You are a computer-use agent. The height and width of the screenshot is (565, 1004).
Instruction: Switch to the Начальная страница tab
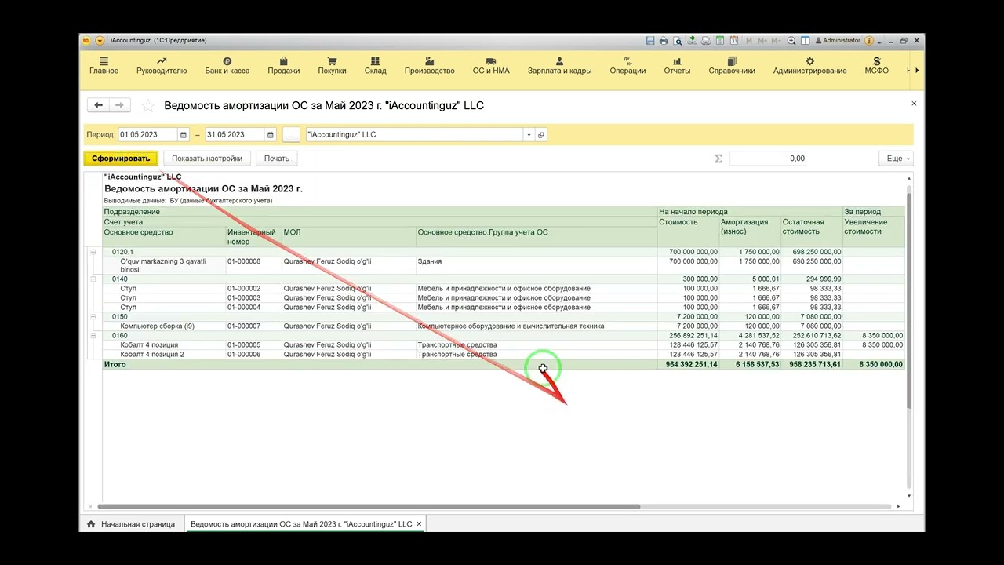[x=132, y=524]
